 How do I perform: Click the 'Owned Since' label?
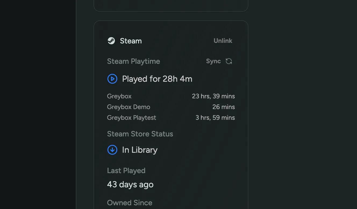point(130,203)
